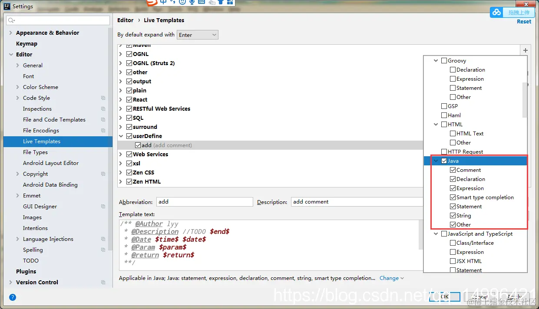Image resolution: width=539 pixels, height=309 pixels.
Task: Toggle the Java context checkbox
Action: pos(444,161)
